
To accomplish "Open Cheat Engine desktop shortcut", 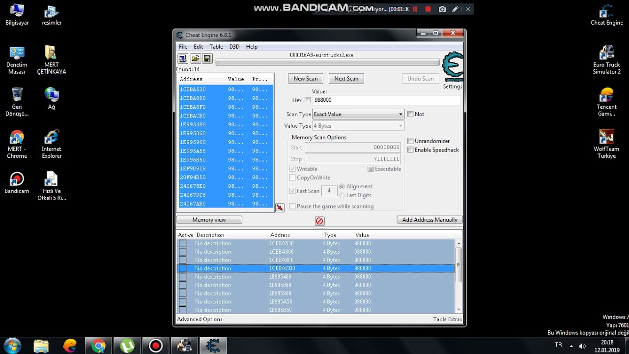I will (607, 15).
